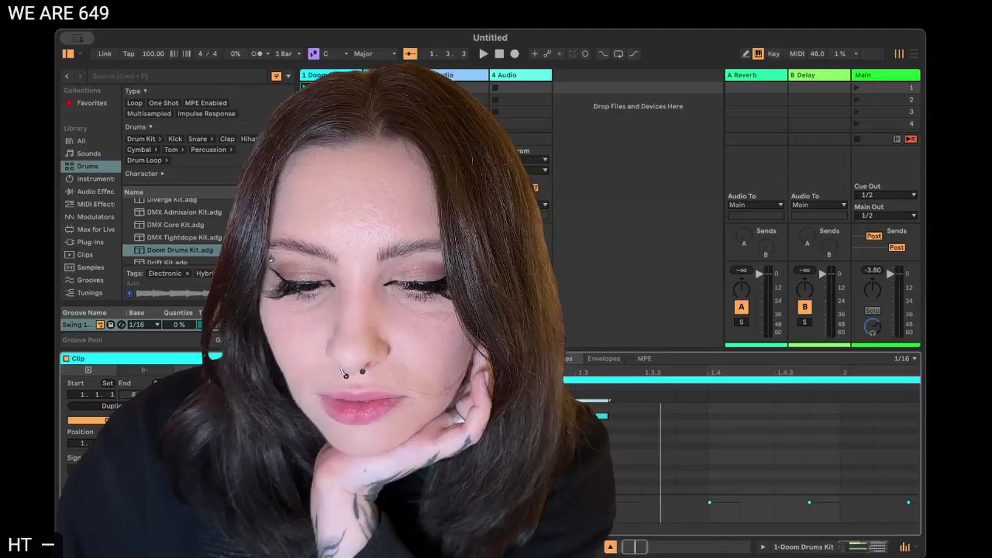
Task: Toggle the scale mode icon next to C
Action: (x=314, y=54)
